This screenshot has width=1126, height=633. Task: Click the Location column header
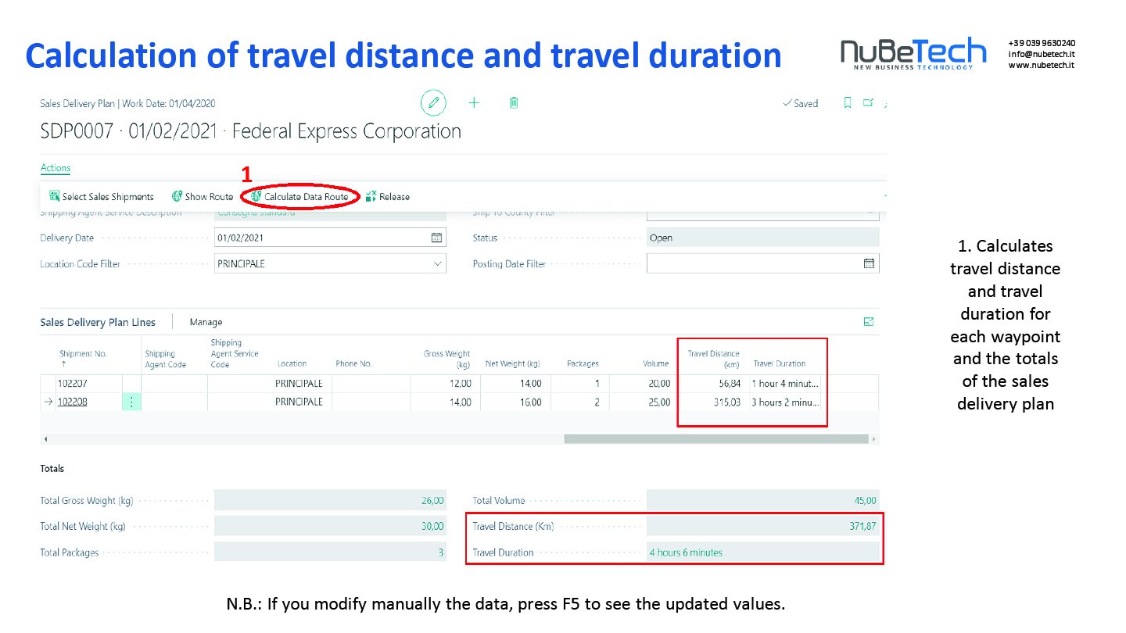[292, 363]
